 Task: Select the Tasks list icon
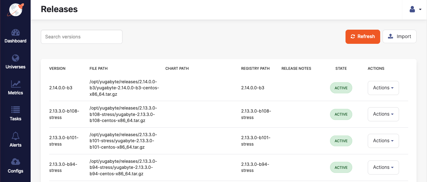15,110
